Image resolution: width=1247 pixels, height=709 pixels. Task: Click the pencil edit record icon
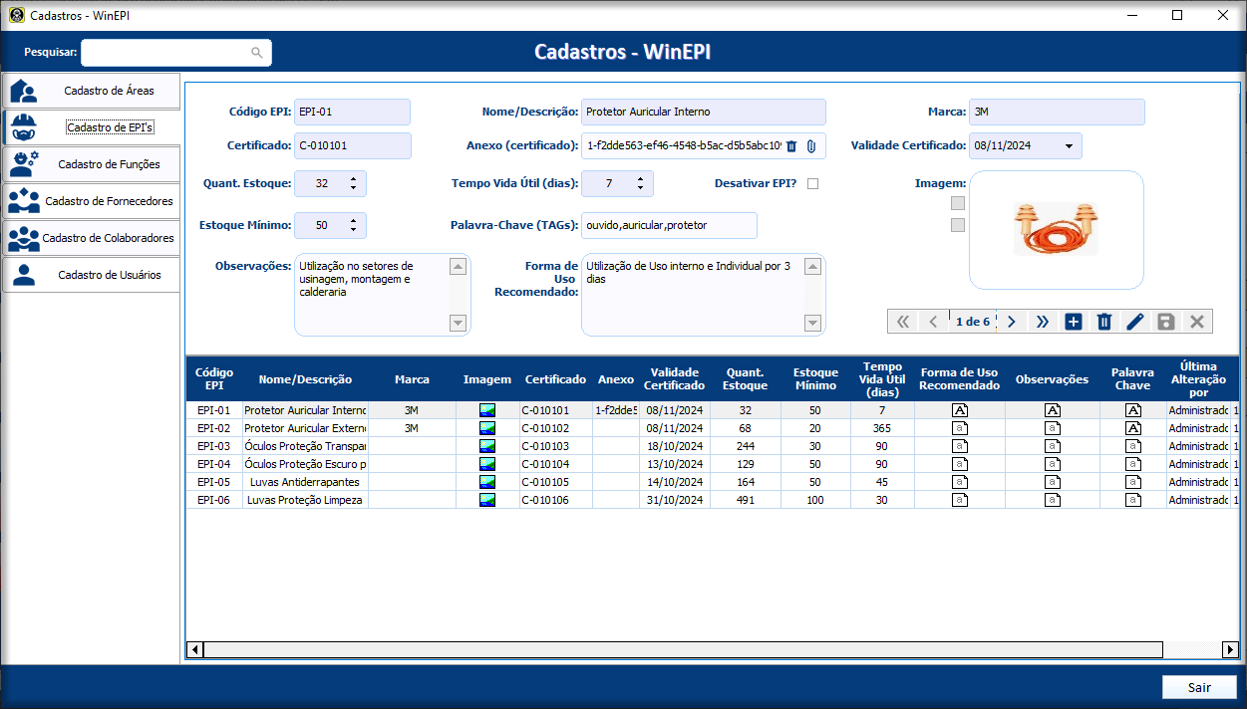click(x=1134, y=322)
